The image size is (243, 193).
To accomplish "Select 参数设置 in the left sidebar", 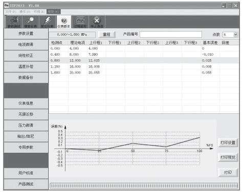I will (x=26, y=33).
